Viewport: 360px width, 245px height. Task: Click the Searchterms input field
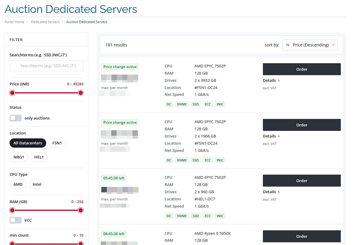point(46,66)
